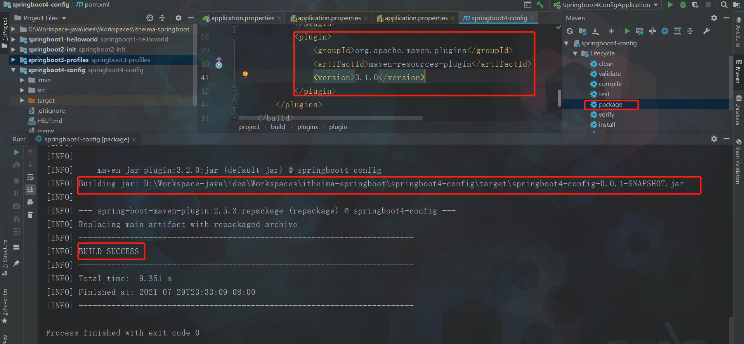744x344 pixels.
Task: Expand the src folder
Action: 22,90
